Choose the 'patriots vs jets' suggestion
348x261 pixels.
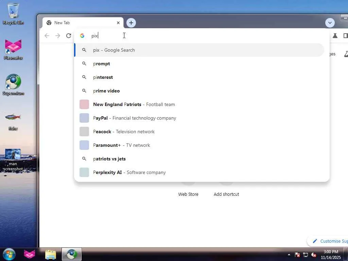[x=199, y=159]
